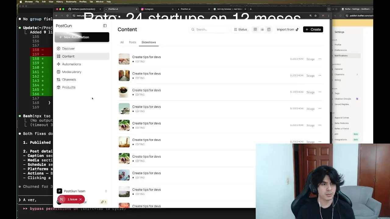Collapse the PostGun sidebar panel icon

[105, 26]
